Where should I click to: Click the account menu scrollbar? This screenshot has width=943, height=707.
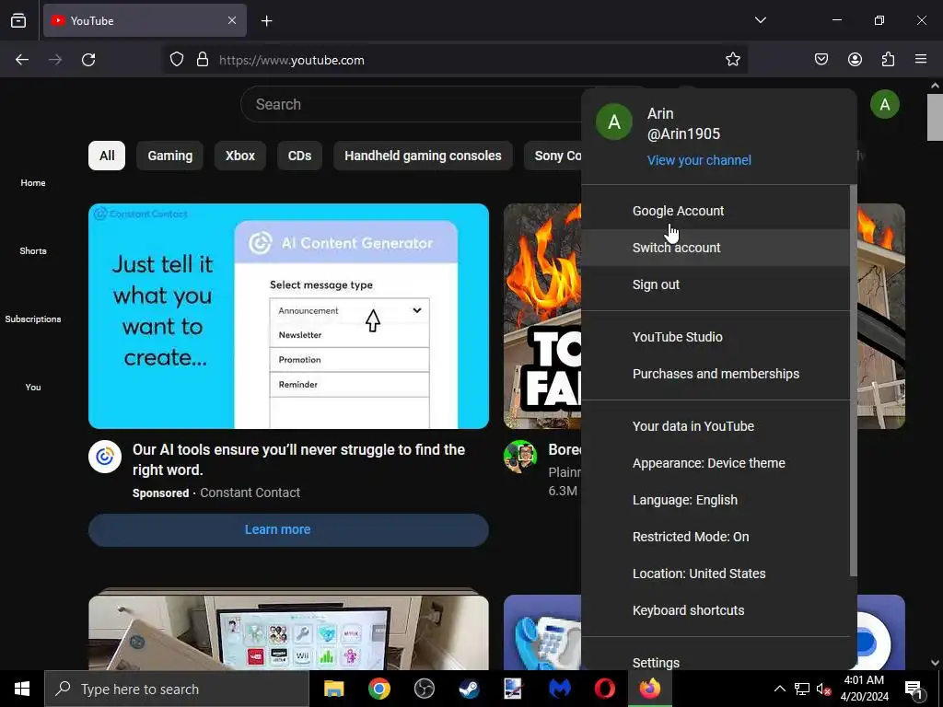click(853, 380)
